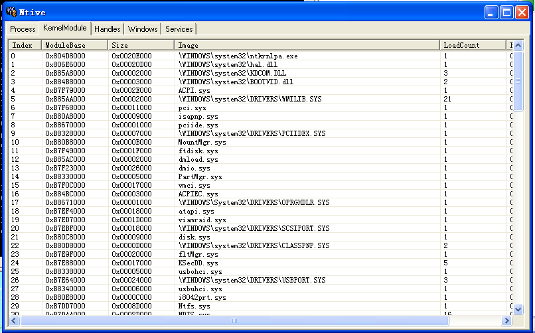Click Size value 0x00024000
535x333 pixels.
131,280
